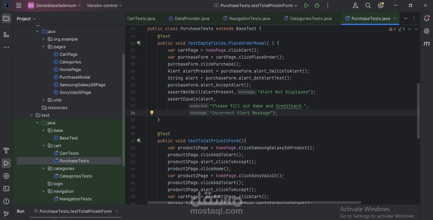433x220 pixels.
Task: Open IDE settings gear
Action: (x=381, y=5)
